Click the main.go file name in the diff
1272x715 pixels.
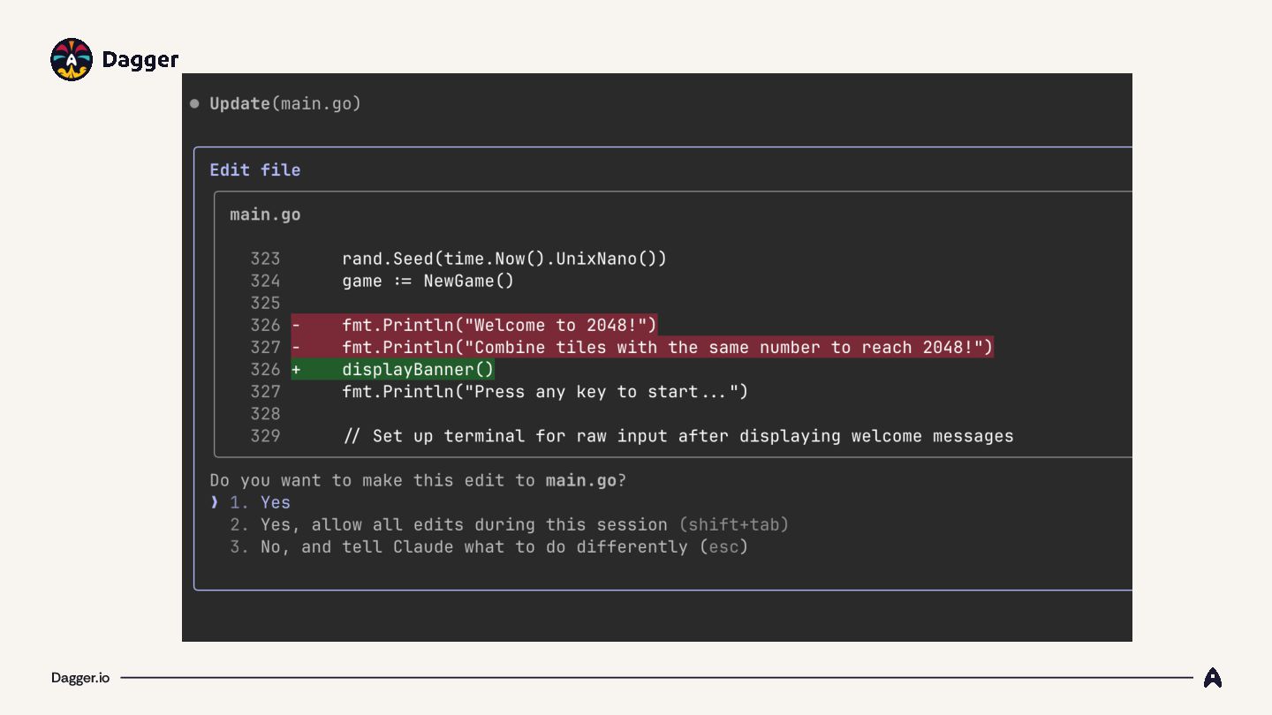click(x=265, y=214)
